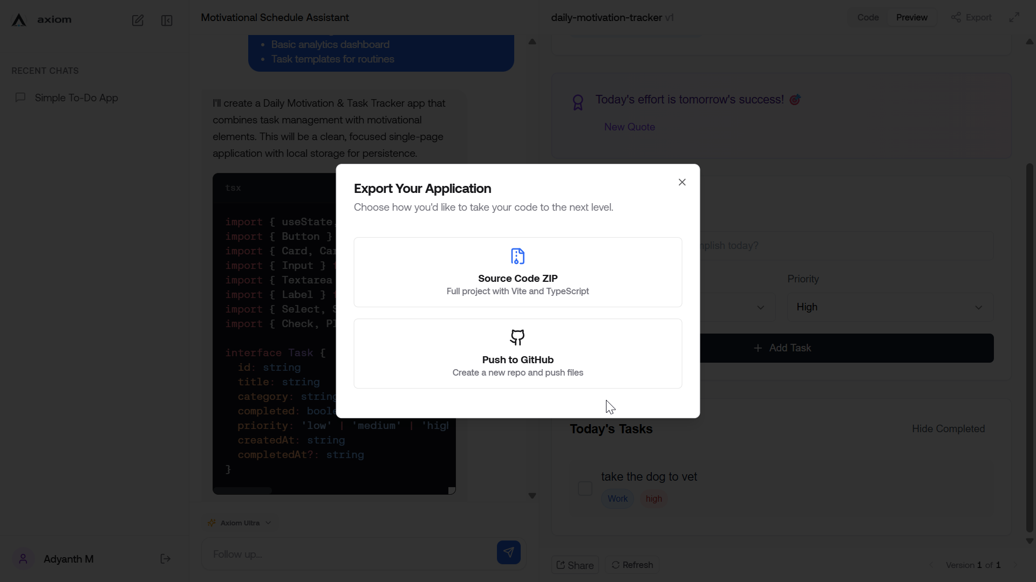This screenshot has width=1036, height=582.
Task: Click the New Quote button
Action: [630, 127]
